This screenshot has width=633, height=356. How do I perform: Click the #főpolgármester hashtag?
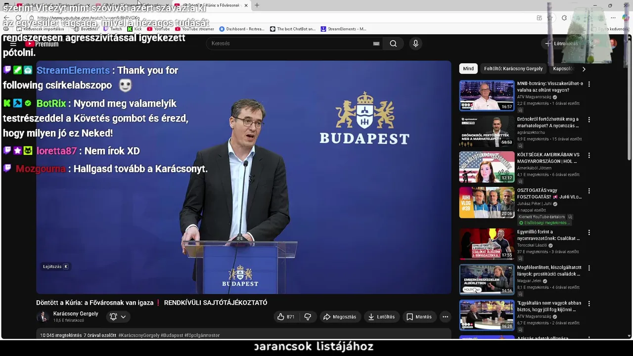[202, 335]
